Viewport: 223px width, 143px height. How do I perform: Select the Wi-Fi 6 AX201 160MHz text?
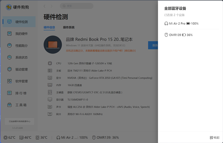point(85,114)
